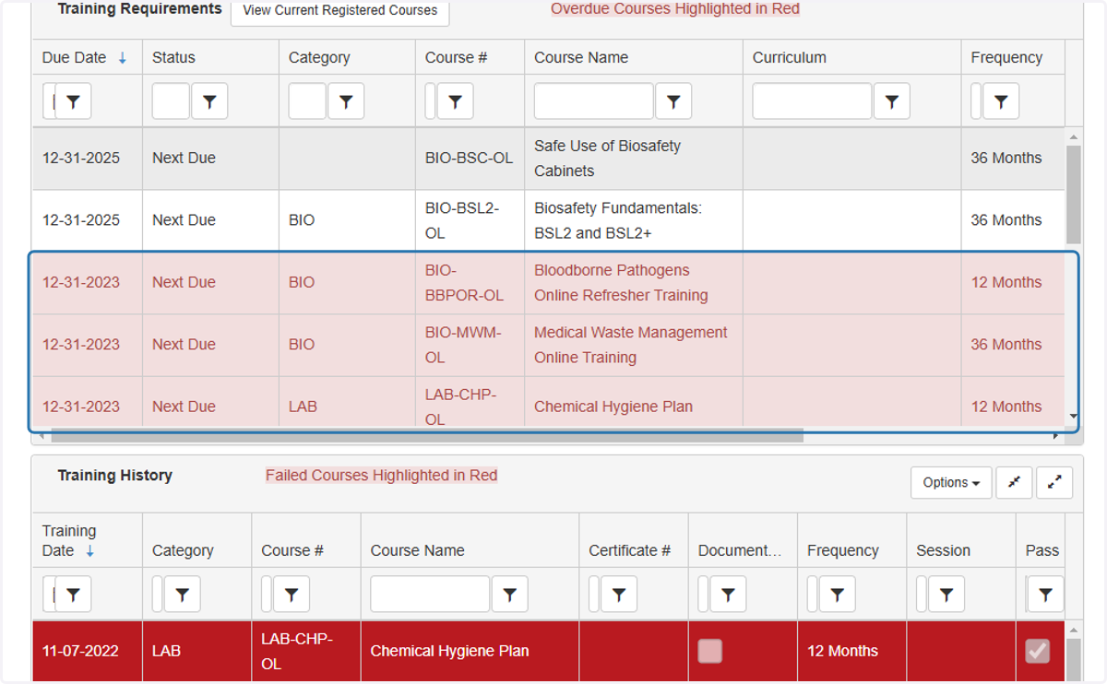Click the requirements table horizontal scrollbar
1107x684 pixels.
[427, 435]
